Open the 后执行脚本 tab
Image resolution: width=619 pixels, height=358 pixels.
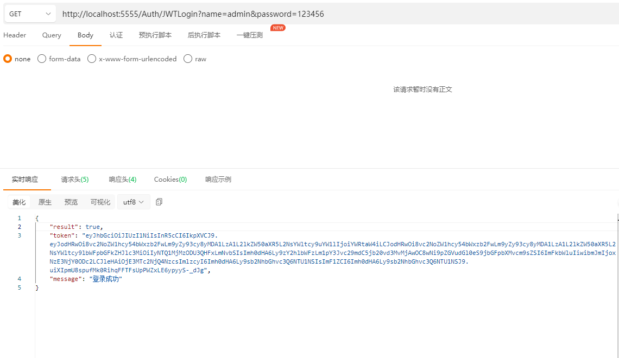point(204,35)
